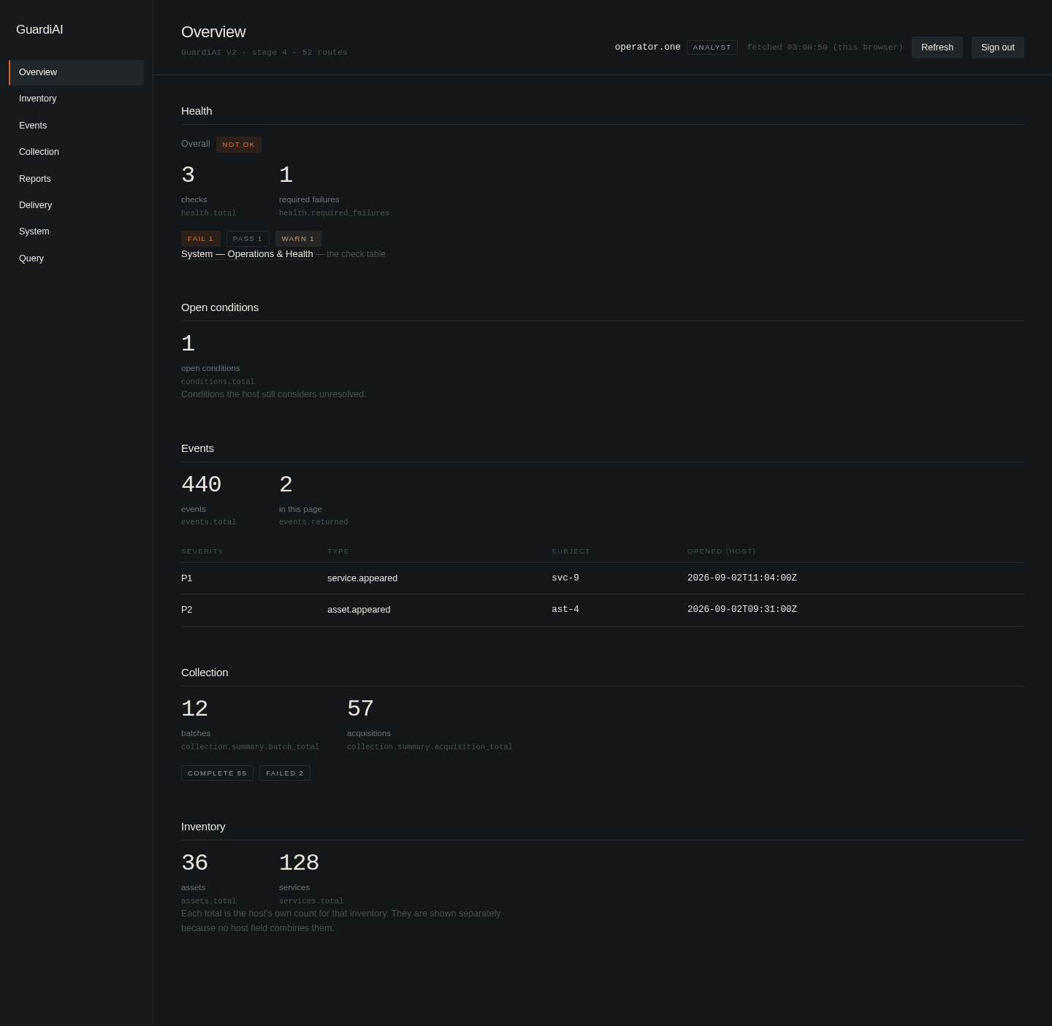Viewport: 1052px width, 1026px height.
Task: Click the 12 batches count
Action: pyautogui.click(x=194, y=709)
